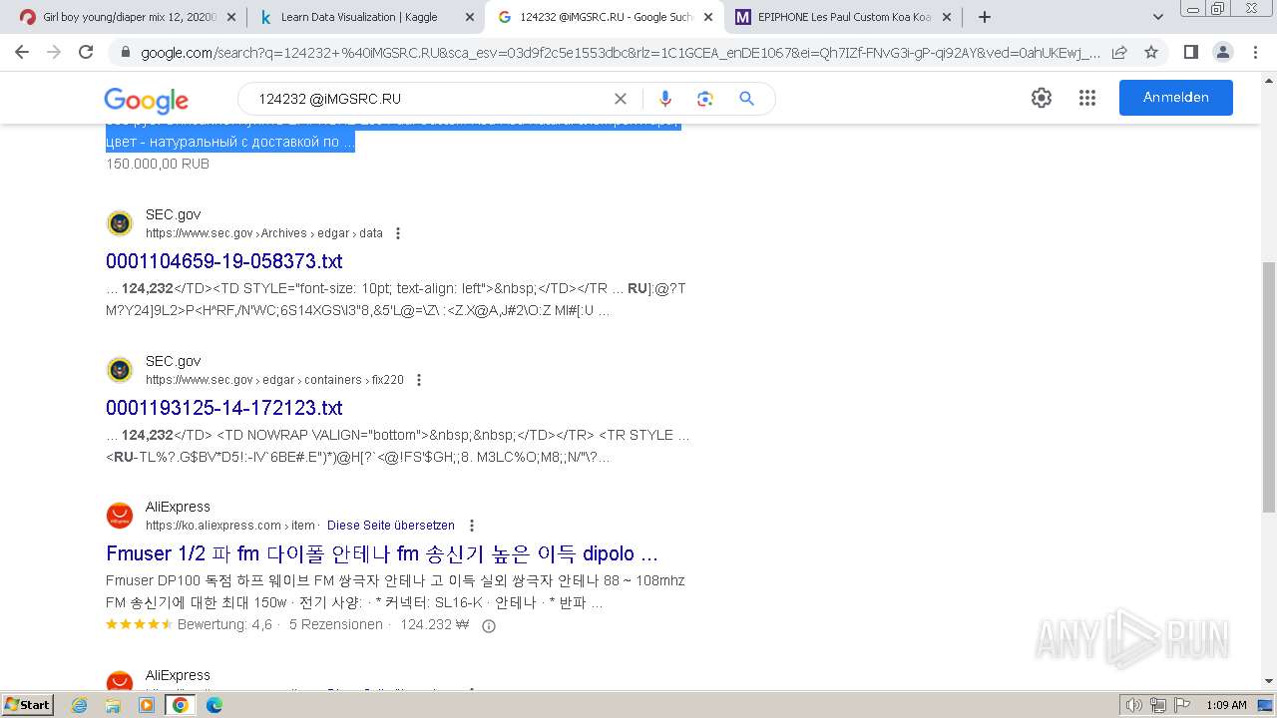Open the tab search chevron
Image resolution: width=1277 pixels, height=718 pixels.
[1158, 17]
